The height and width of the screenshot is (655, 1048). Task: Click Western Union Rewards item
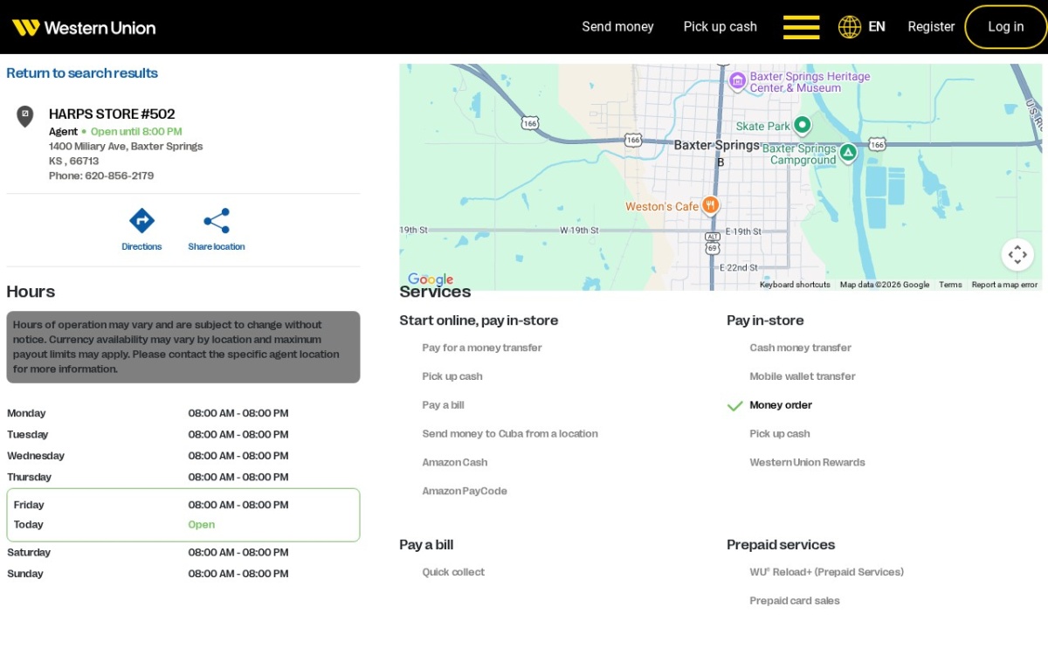(x=807, y=463)
